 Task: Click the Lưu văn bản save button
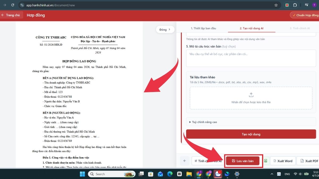[x=243, y=161]
